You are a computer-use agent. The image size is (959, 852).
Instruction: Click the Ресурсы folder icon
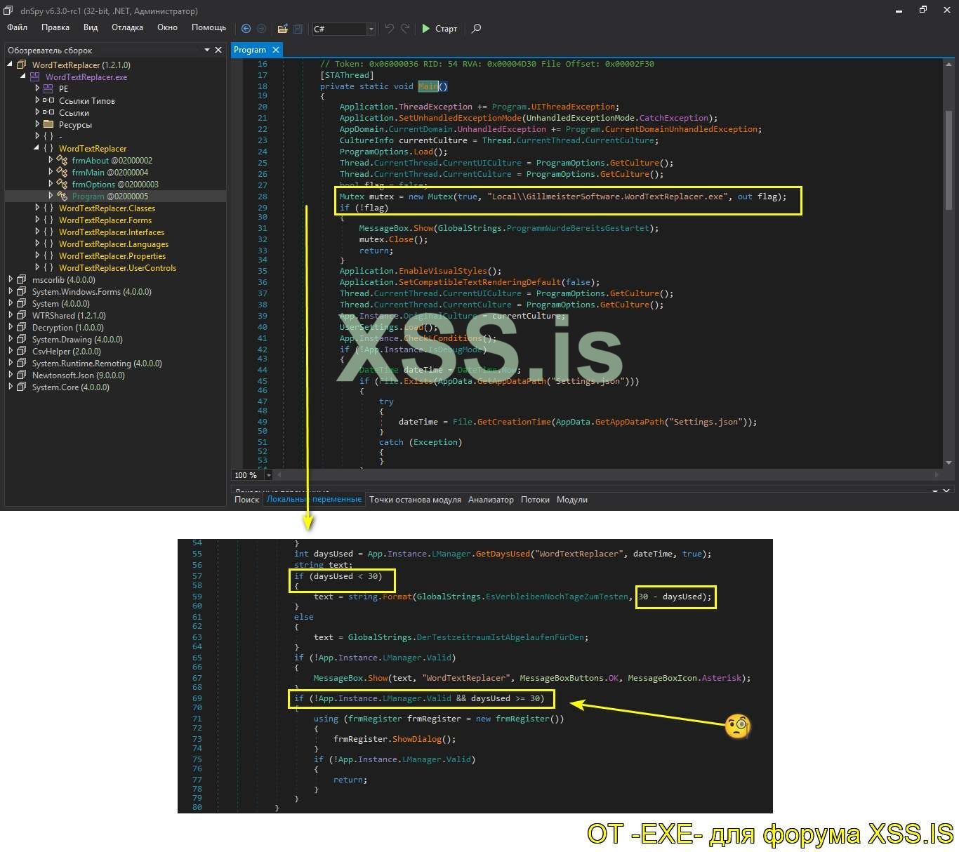point(48,124)
